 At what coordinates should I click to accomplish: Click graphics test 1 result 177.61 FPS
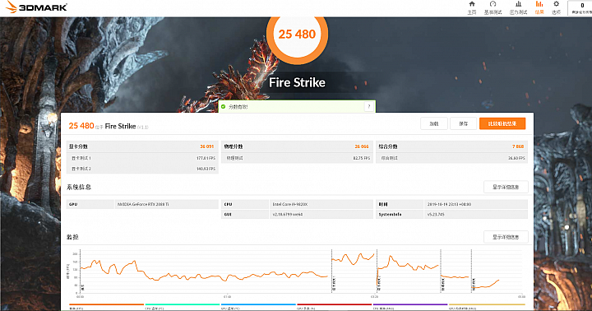pos(206,158)
